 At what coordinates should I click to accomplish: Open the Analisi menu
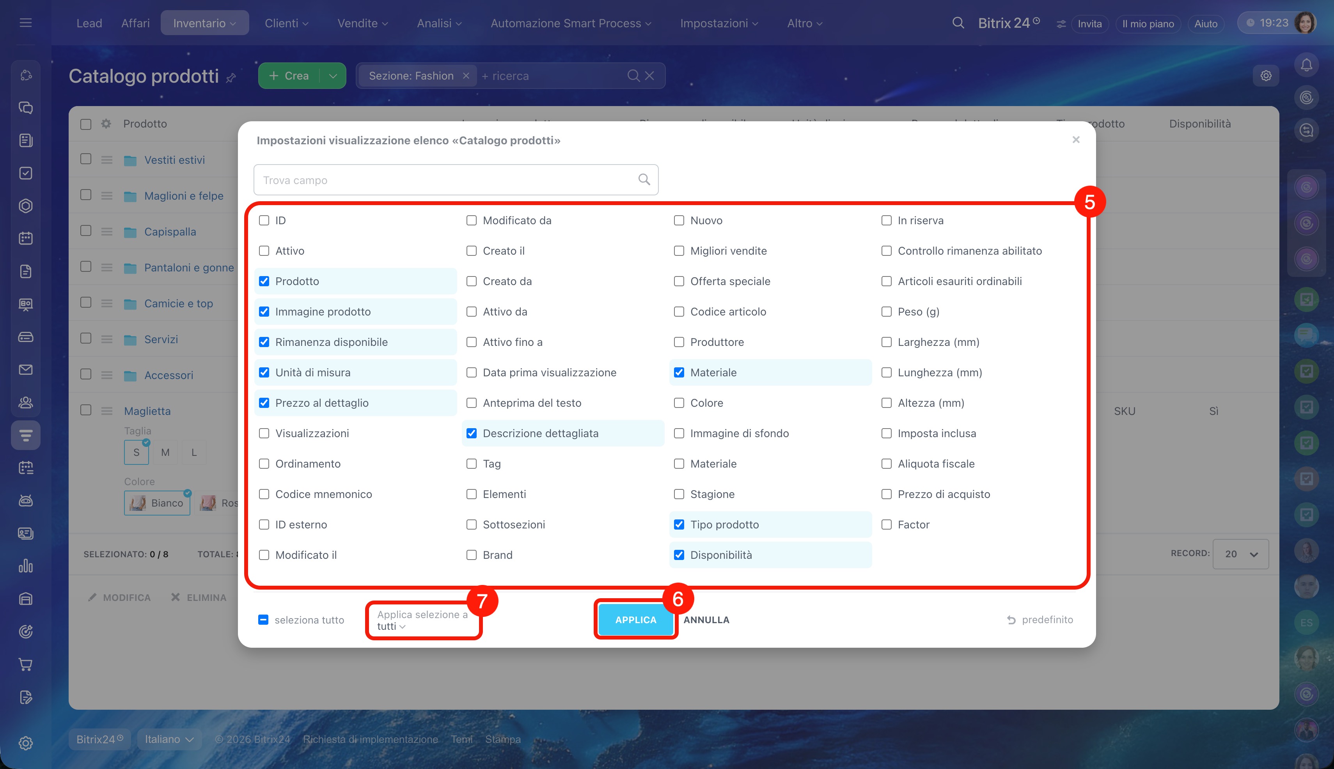tap(439, 23)
